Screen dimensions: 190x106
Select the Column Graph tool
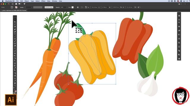coord(15,76)
